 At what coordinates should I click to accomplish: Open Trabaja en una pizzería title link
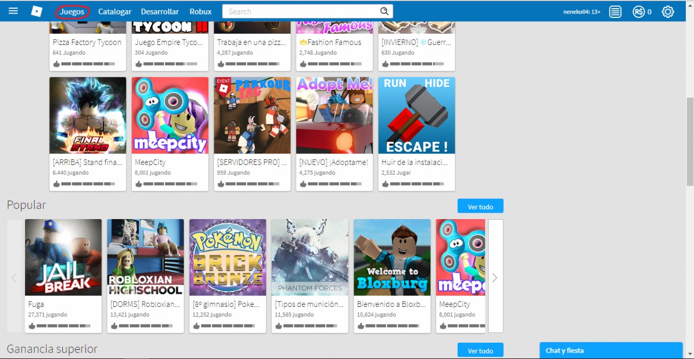click(250, 42)
